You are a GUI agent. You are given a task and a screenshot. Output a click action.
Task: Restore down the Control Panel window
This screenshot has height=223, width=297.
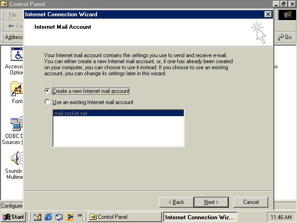284,4
